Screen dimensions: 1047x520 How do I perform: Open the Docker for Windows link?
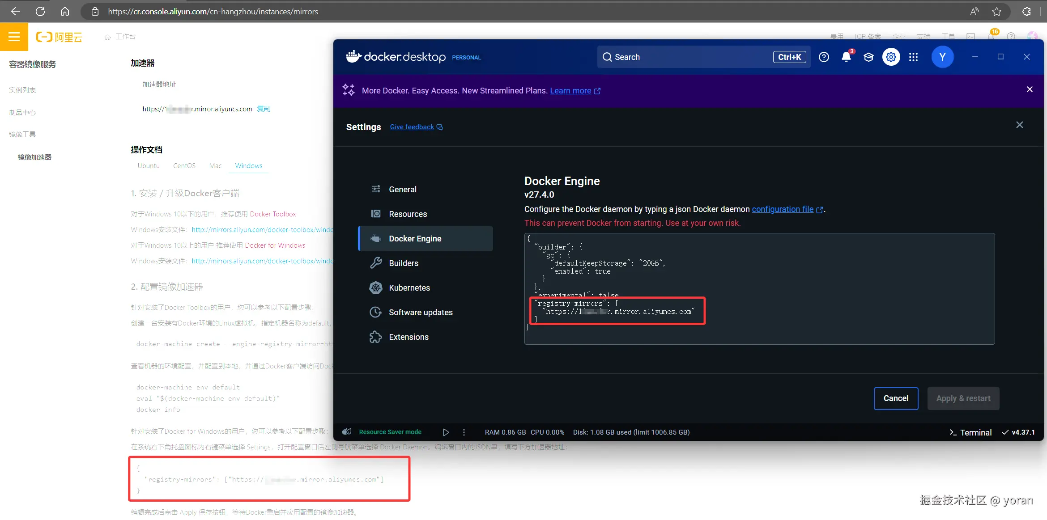[x=275, y=245]
